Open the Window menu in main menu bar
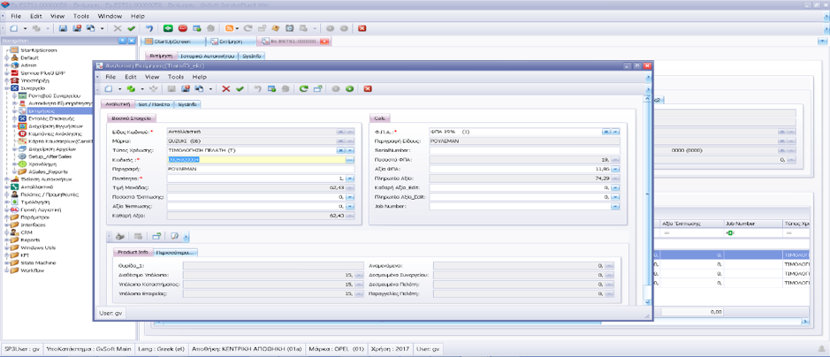Image resolution: width=830 pixels, height=357 pixels. [110, 16]
